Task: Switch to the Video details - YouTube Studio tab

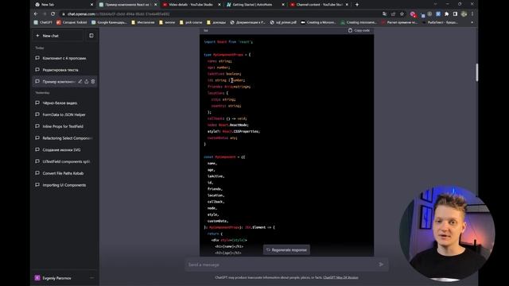Action: [x=192, y=5]
